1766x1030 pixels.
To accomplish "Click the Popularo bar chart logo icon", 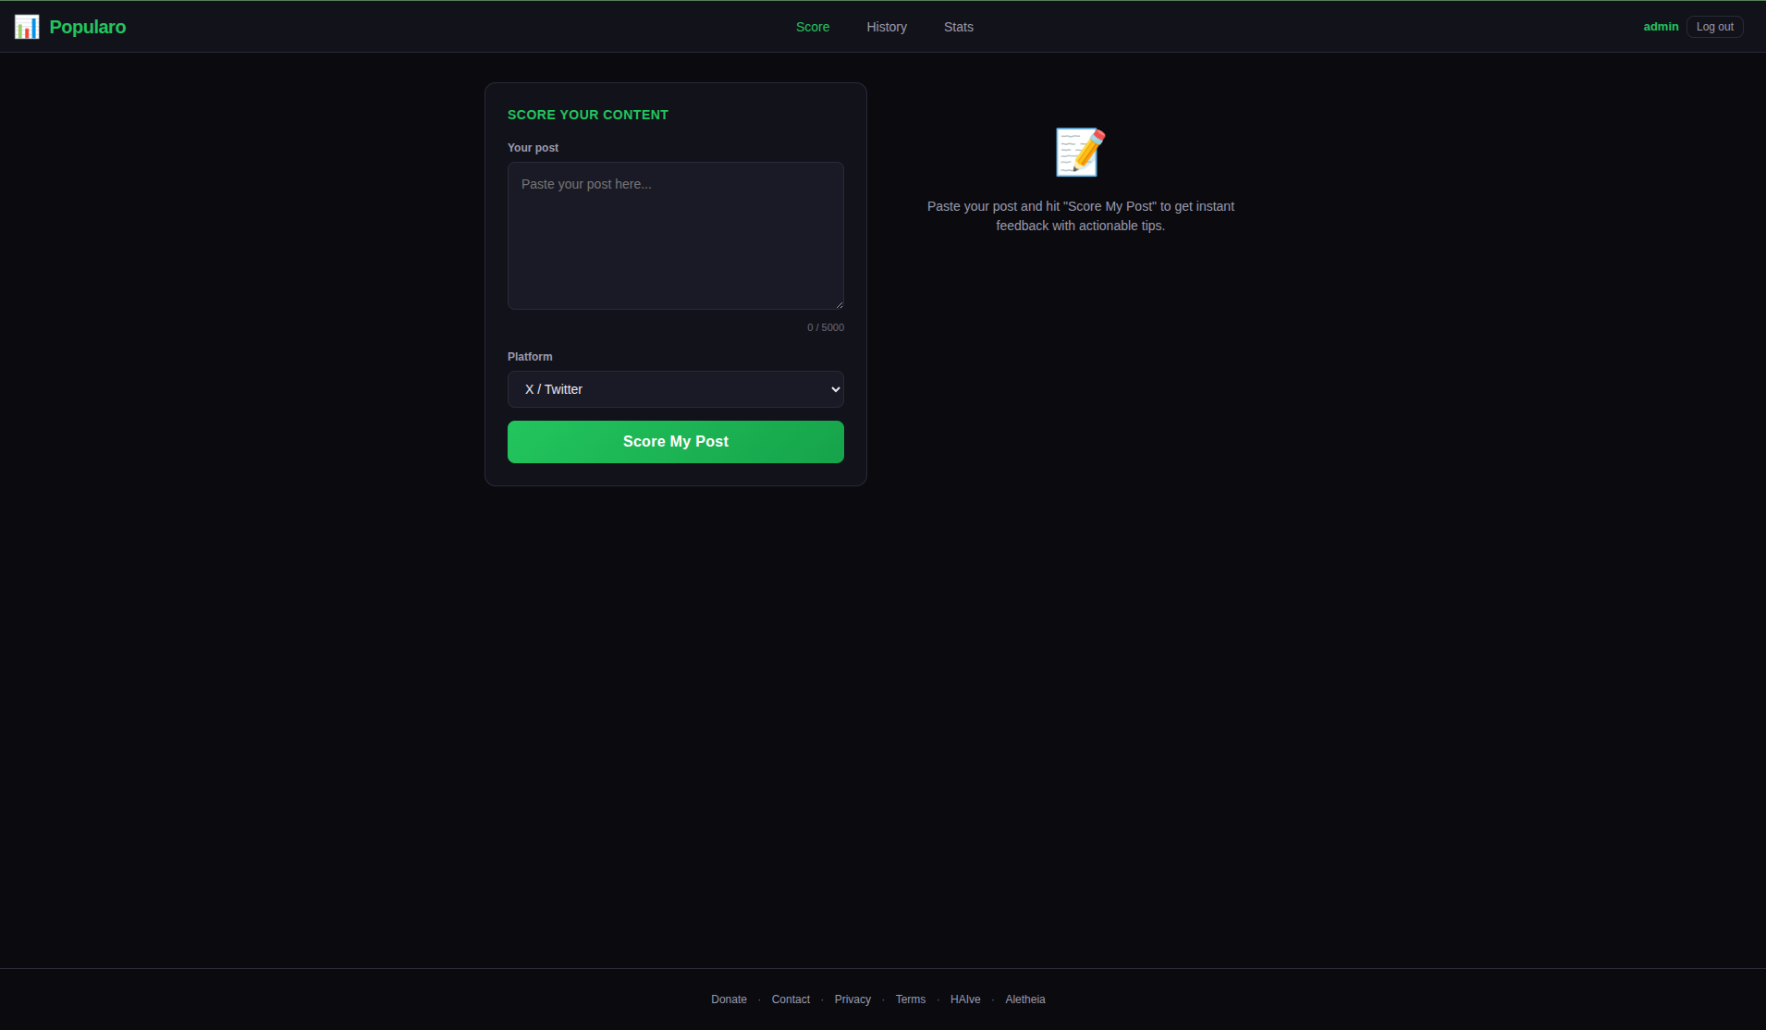I will [26, 27].
